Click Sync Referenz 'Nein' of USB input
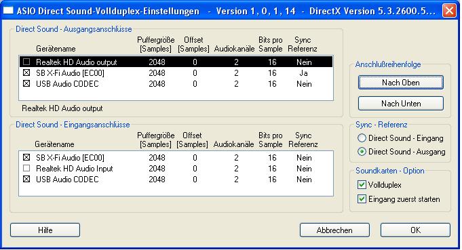Image resolution: width=462 pixels, height=250 pixels. point(304,180)
